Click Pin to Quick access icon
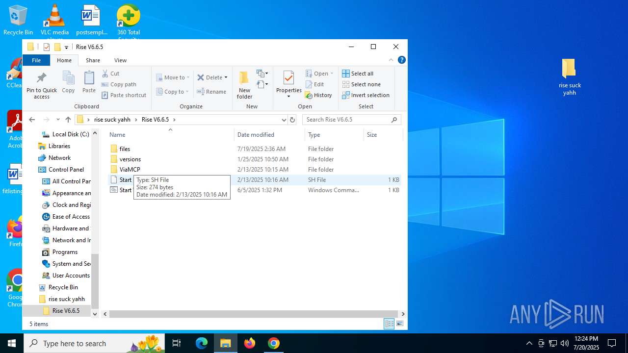 [x=42, y=85]
